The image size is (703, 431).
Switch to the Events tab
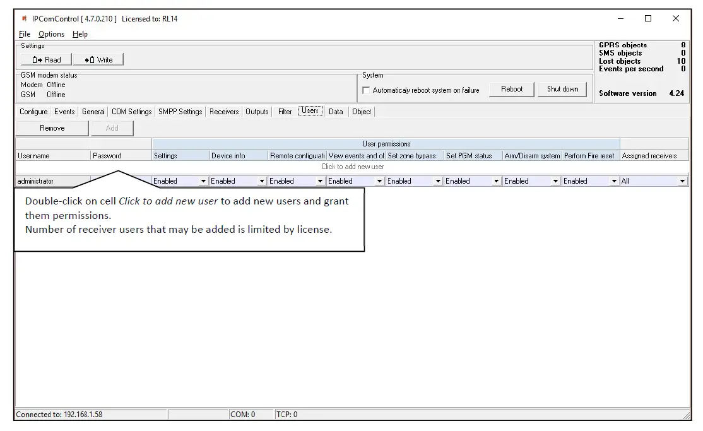point(64,112)
